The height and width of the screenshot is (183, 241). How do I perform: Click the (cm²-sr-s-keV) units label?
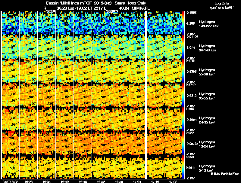coord(222,8)
